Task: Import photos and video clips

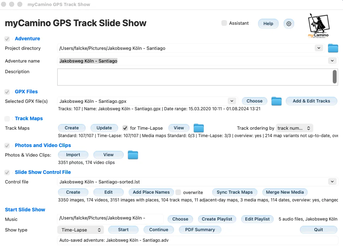Action: [x=73, y=155]
